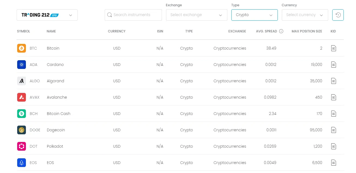This screenshot has height=173, width=356.
Task: Open the Trading 212 CFD account dropdown
Action: [x=47, y=15]
